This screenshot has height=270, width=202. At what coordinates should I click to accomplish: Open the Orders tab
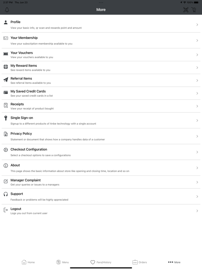[140, 262]
